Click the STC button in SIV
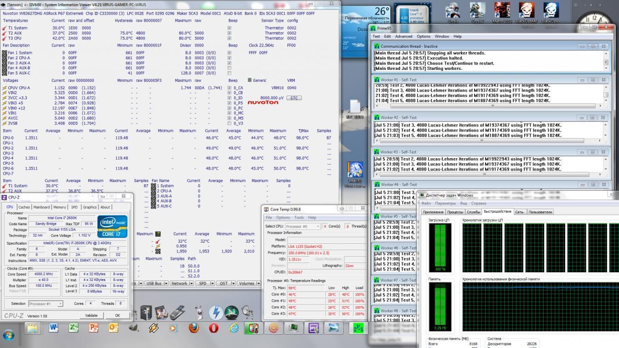The width and height of the screenshot is (619, 348). (294, 98)
